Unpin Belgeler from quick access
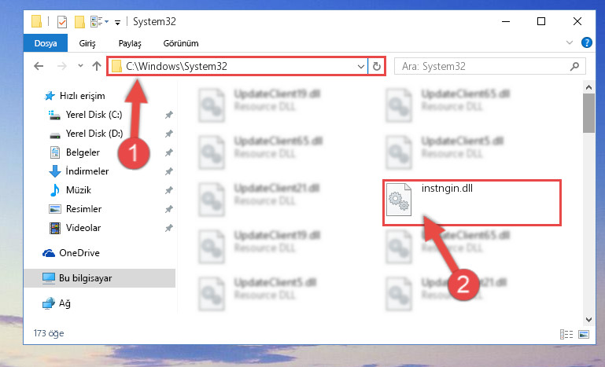Screen dimensions: 605x367 (168, 152)
